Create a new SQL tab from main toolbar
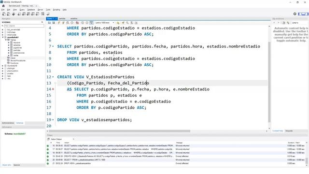This screenshot has height=174, width=309. [4, 14]
